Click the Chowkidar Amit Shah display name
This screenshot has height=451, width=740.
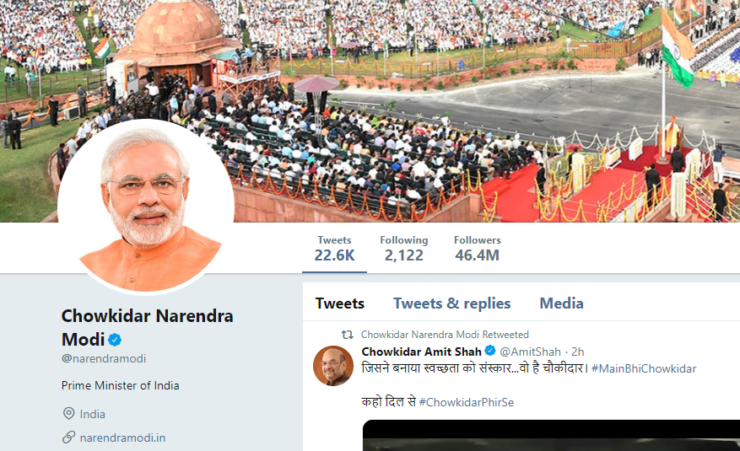pyautogui.click(x=421, y=352)
